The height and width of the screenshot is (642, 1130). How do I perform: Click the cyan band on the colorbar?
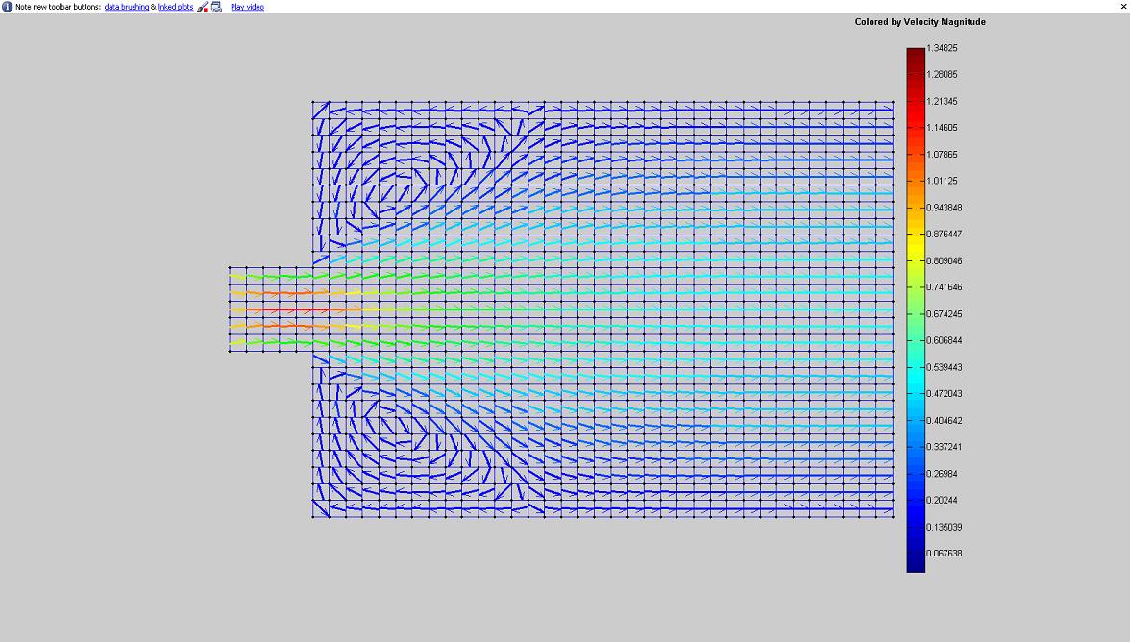click(916, 384)
